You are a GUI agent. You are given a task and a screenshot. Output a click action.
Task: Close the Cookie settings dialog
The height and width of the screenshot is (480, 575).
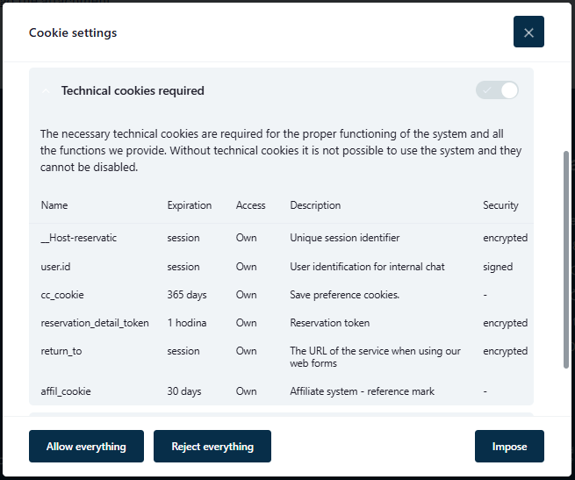click(x=528, y=32)
